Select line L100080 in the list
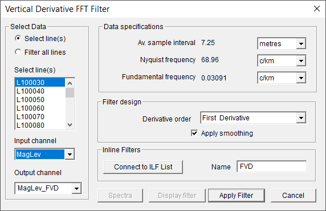Screen dimensions: 326x211 [40, 125]
